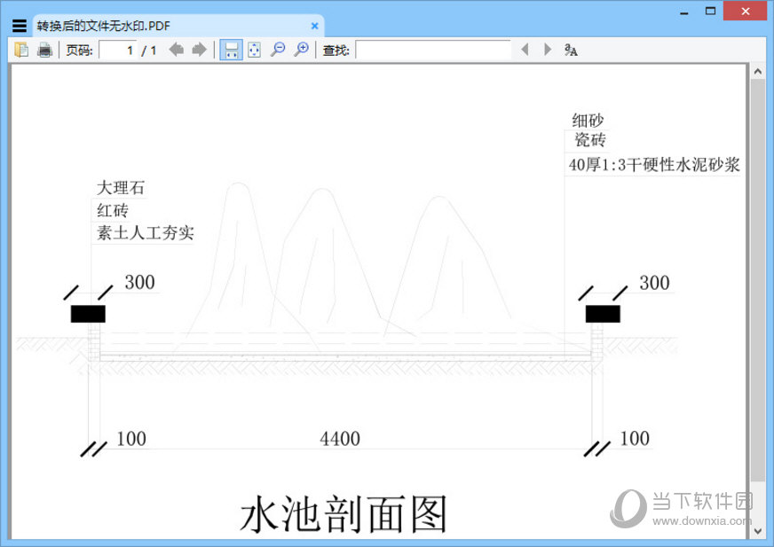Maximize the window

(710, 11)
